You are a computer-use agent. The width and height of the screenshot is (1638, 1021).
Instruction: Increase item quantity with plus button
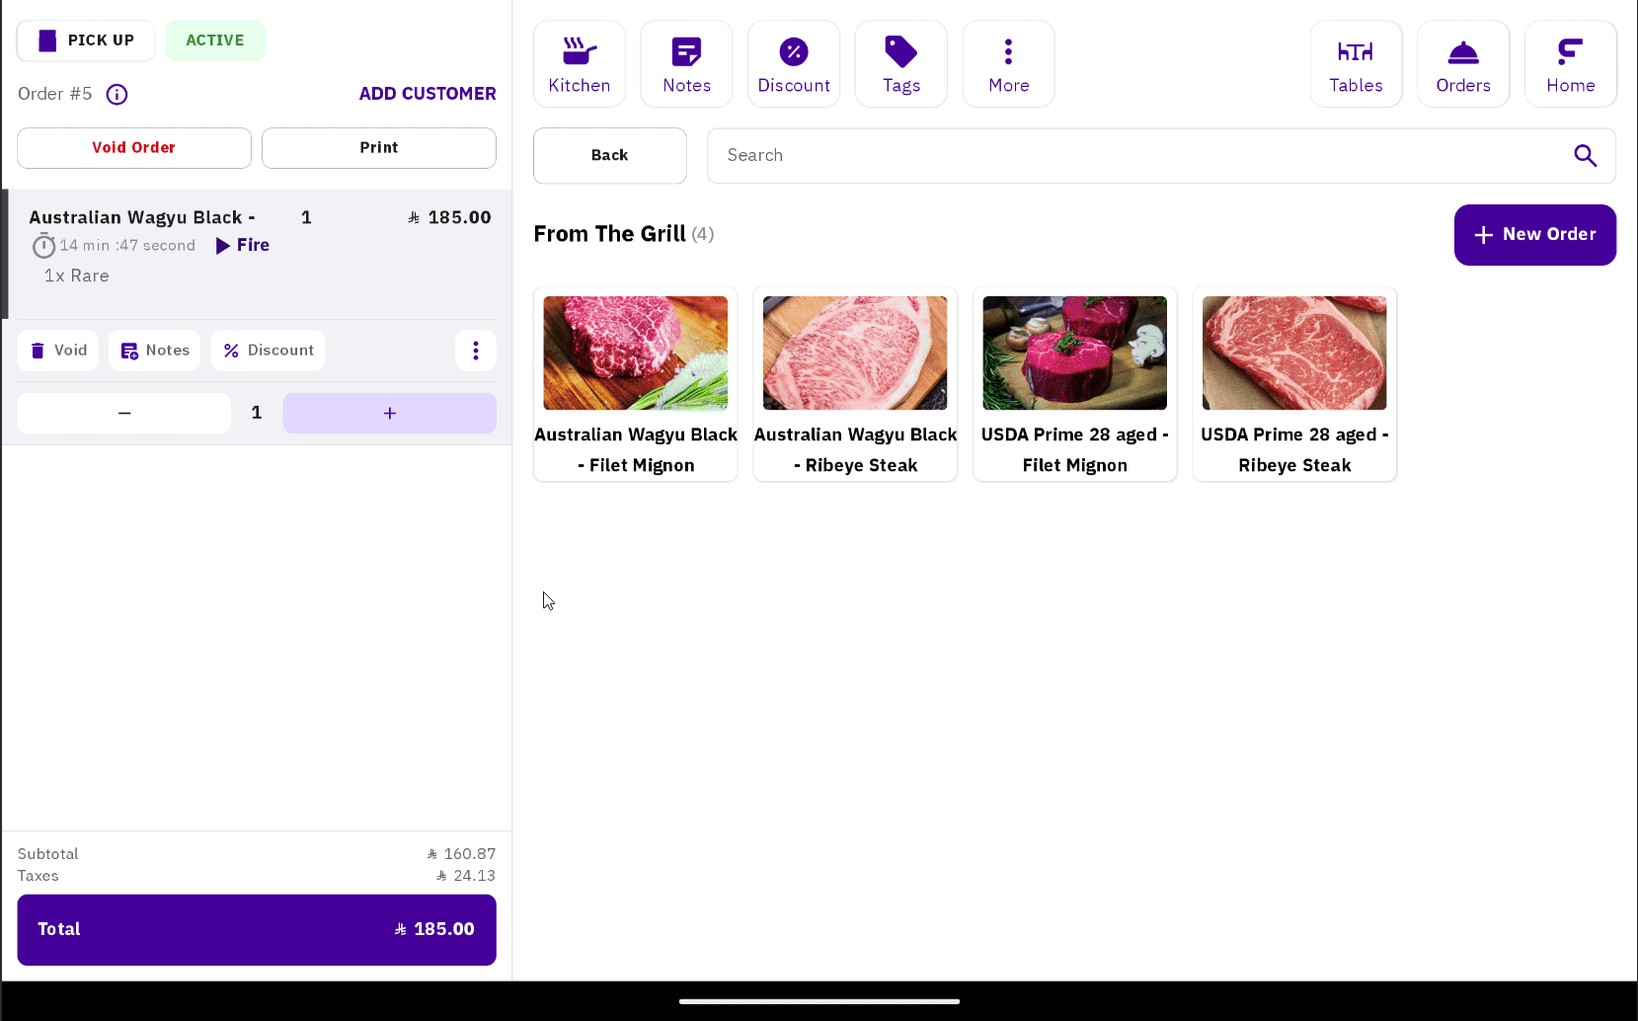point(389,414)
